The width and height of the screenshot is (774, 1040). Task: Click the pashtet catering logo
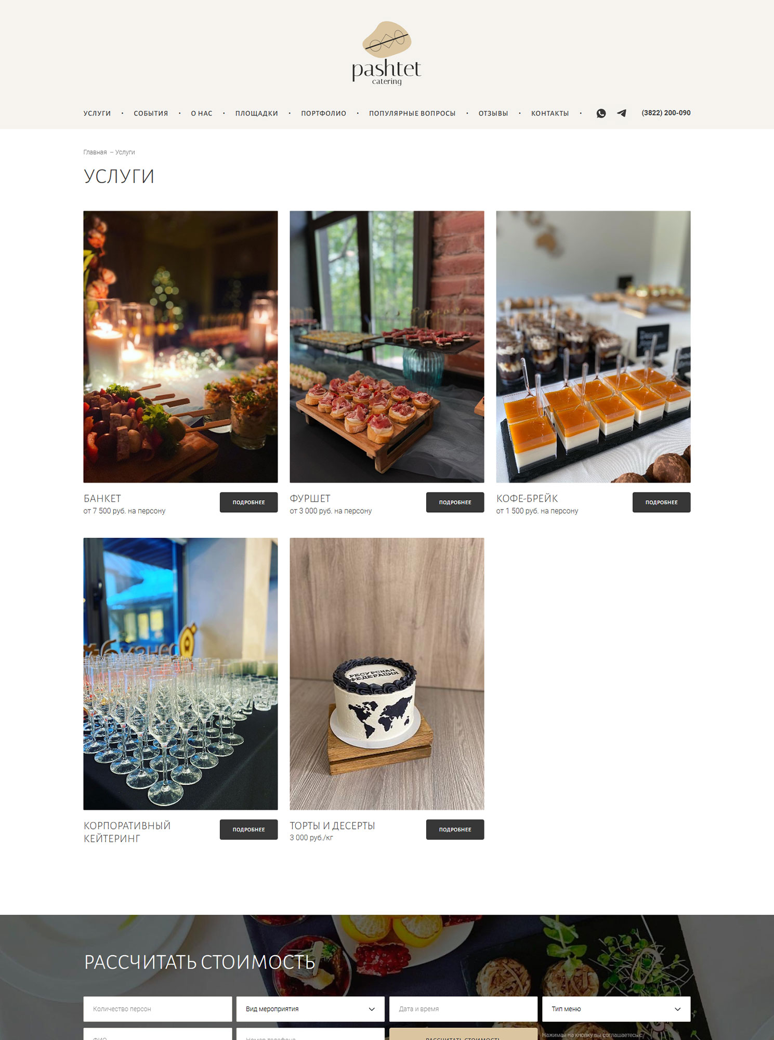tap(387, 53)
